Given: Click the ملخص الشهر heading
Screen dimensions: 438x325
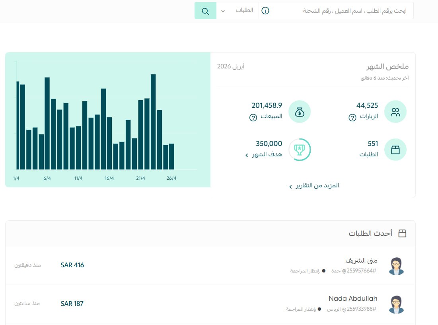Looking at the screenshot, I should pyautogui.click(x=387, y=66).
